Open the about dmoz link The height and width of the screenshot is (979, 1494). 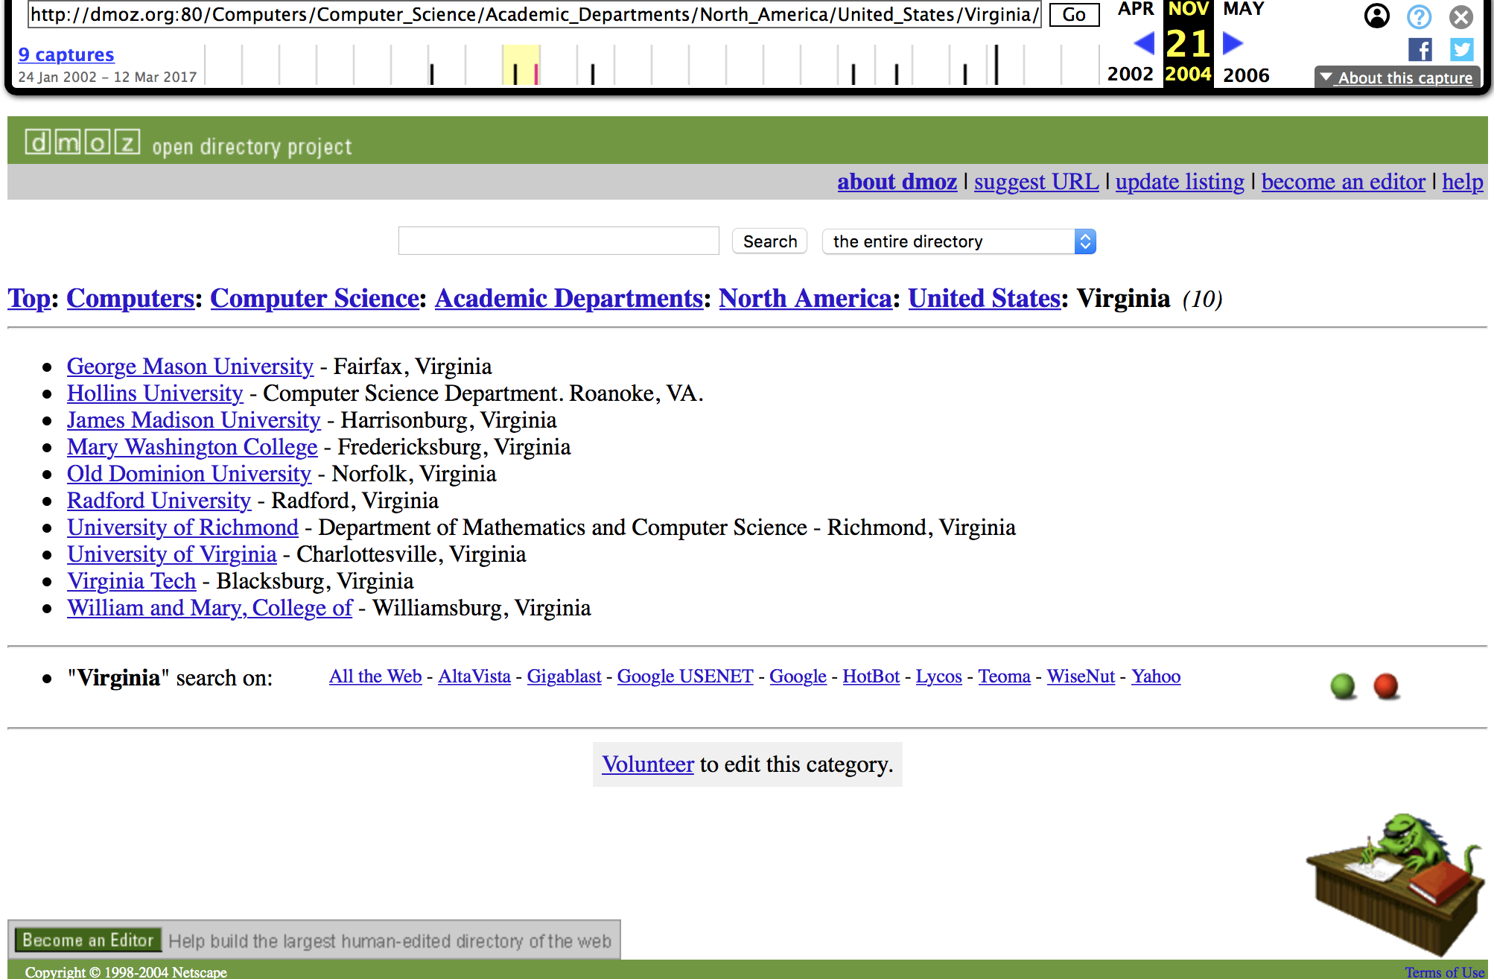point(897,182)
